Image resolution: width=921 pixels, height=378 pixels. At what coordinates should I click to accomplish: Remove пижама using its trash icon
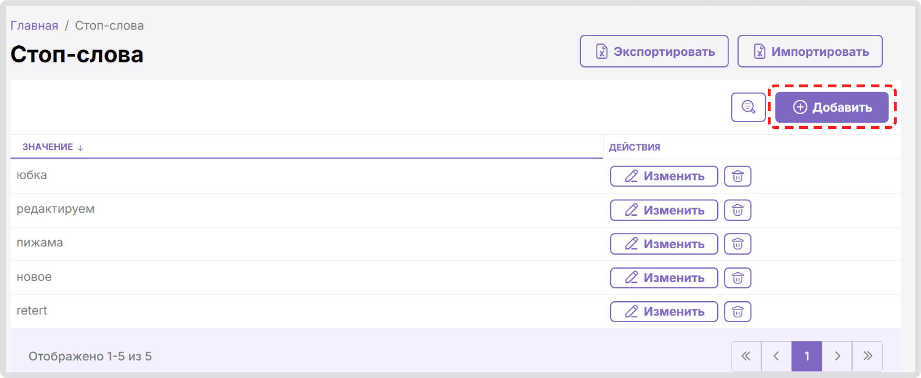click(738, 244)
